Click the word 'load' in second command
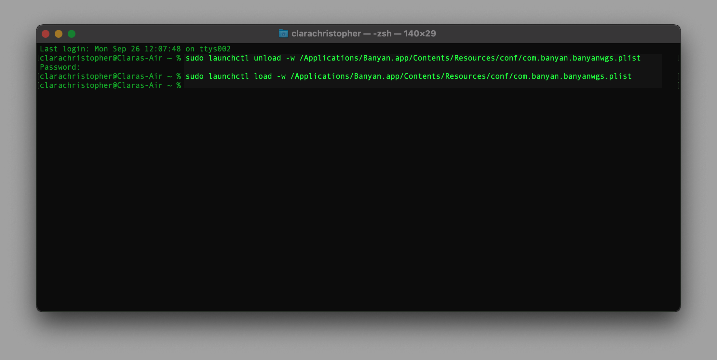The width and height of the screenshot is (717, 360). [263, 76]
